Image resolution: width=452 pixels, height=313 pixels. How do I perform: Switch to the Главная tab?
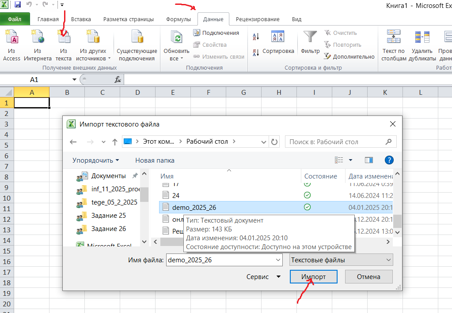(48, 19)
